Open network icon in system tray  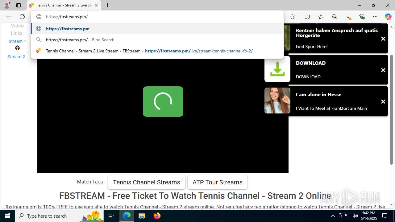(x=348, y=216)
